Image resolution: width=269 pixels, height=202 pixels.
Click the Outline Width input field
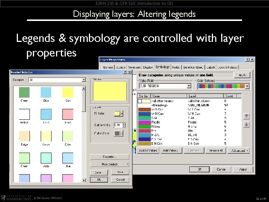pos(118,125)
